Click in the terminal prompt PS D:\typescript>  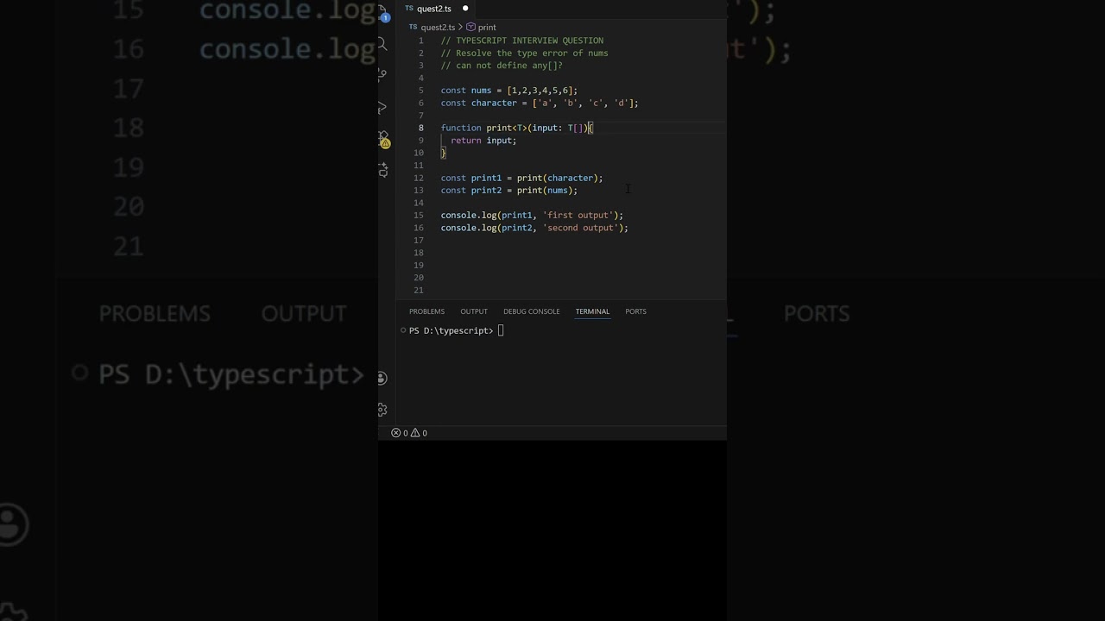(x=451, y=330)
